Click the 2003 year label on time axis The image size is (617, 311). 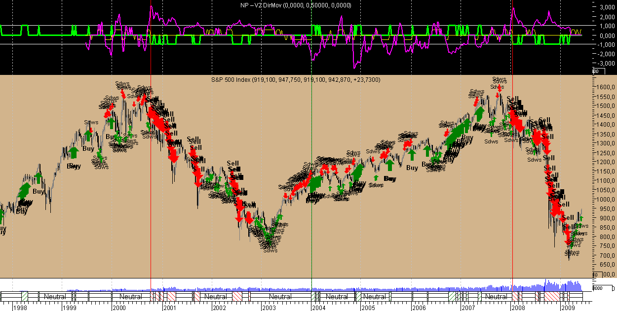tap(269, 307)
